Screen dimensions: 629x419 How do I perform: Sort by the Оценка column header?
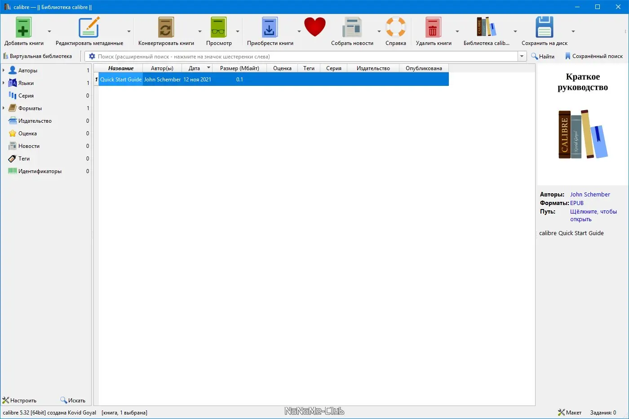tap(282, 68)
